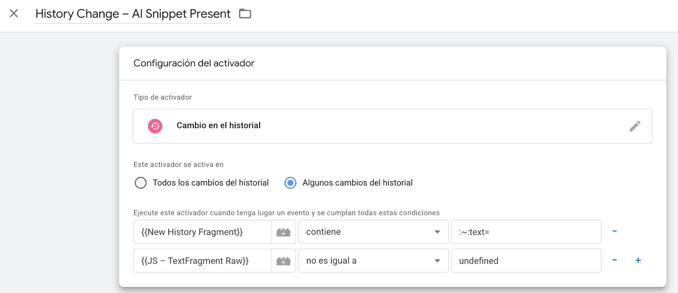Open the {{New History Fragment}} variable selector
The width and height of the screenshot is (678, 293).
tap(202, 232)
